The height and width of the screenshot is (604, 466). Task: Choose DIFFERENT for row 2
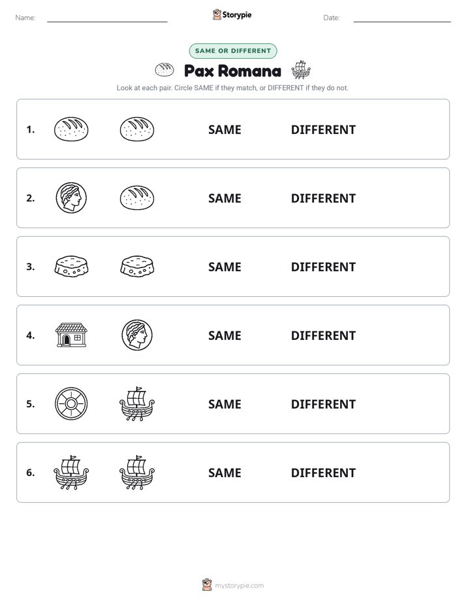tap(323, 198)
